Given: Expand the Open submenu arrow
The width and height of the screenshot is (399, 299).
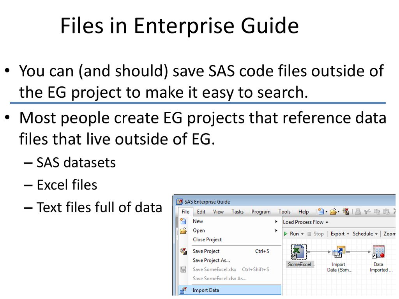Looking at the screenshot, I should 276,230.
